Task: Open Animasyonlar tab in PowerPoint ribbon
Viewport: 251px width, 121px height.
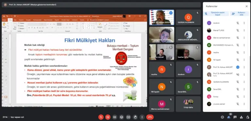Action: [37, 20]
